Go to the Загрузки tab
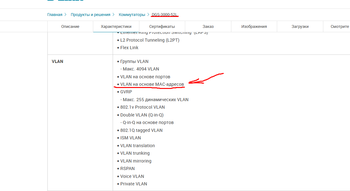Viewport: 350px width, 191px height. click(x=300, y=27)
